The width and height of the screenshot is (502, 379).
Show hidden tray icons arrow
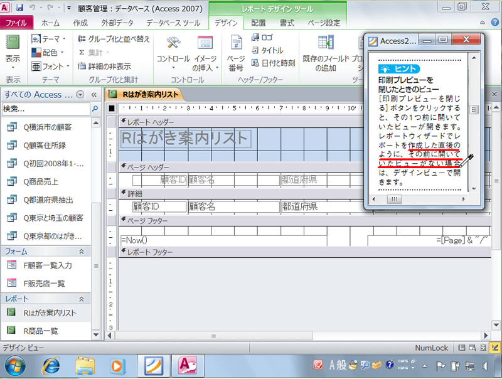click(x=425, y=366)
